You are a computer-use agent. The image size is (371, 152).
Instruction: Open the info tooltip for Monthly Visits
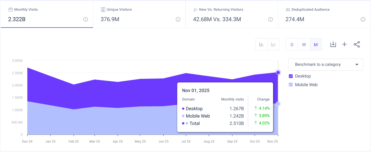coord(86,19)
